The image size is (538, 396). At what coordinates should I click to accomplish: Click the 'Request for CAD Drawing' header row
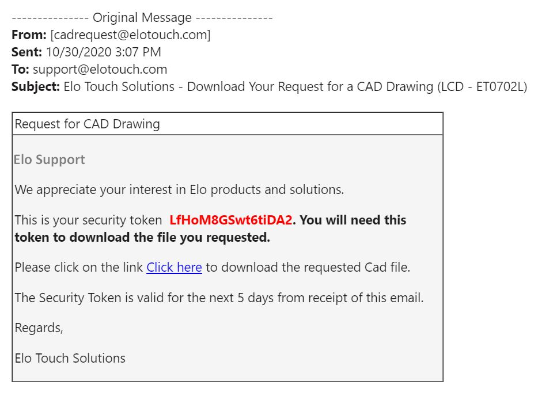pyautogui.click(x=228, y=124)
